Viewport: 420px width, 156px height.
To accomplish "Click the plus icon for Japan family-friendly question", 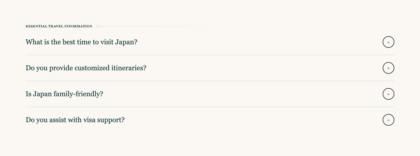I will tap(388, 94).
